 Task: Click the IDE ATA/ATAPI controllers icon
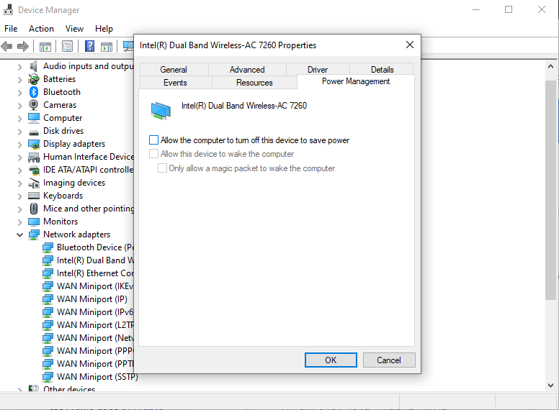34,170
